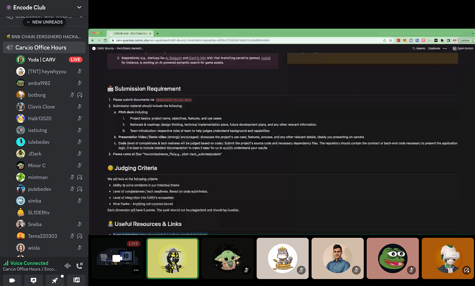Open the soundboard button
The height and width of the screenshot is (286, 475).
[76, 280]
